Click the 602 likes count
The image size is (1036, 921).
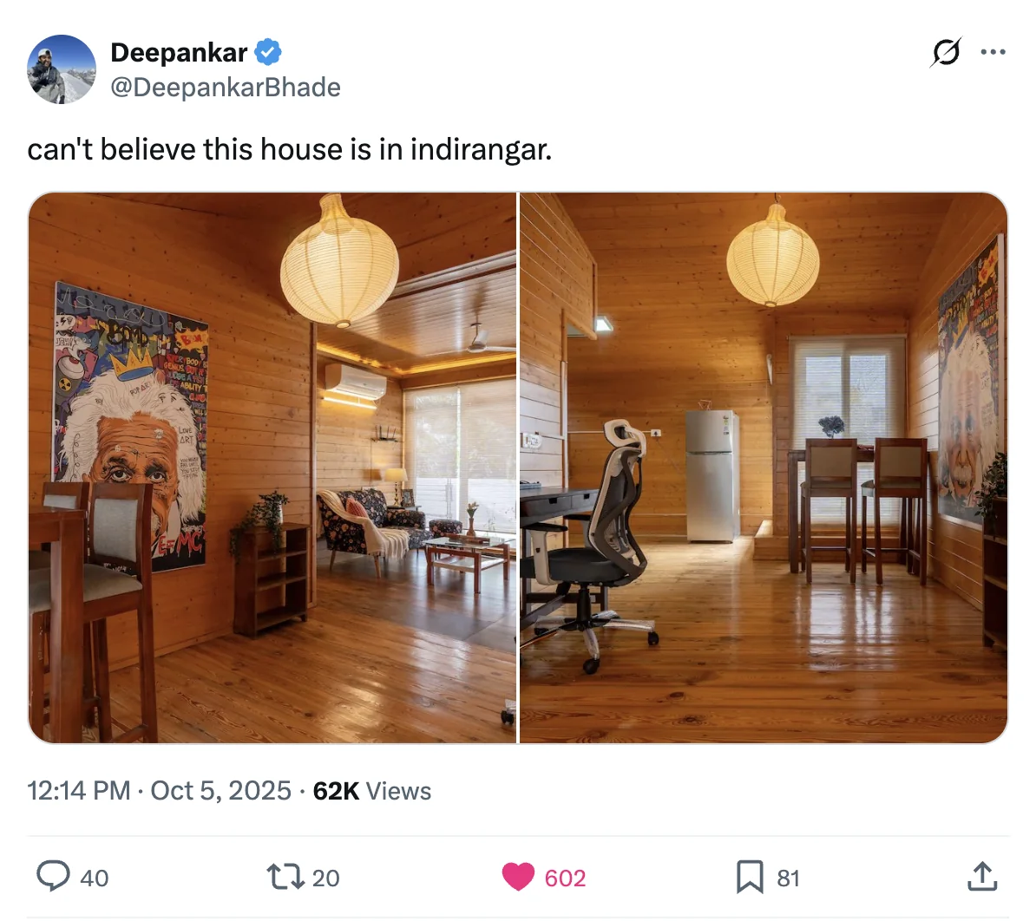(x=565, y=879)
